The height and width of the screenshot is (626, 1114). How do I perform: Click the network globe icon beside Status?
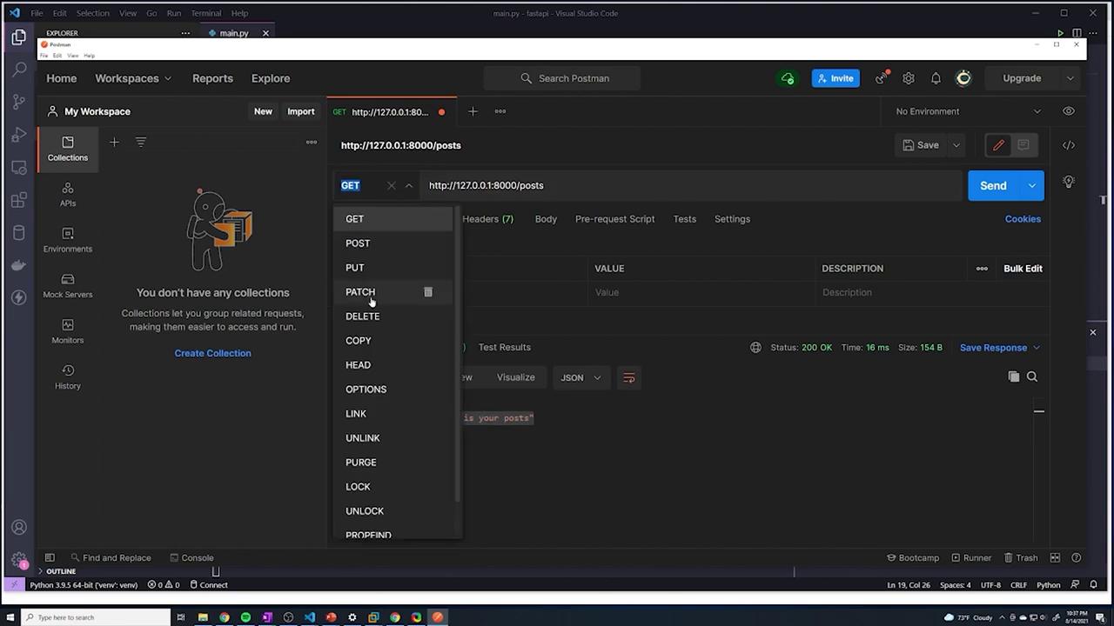pos(755,348)
